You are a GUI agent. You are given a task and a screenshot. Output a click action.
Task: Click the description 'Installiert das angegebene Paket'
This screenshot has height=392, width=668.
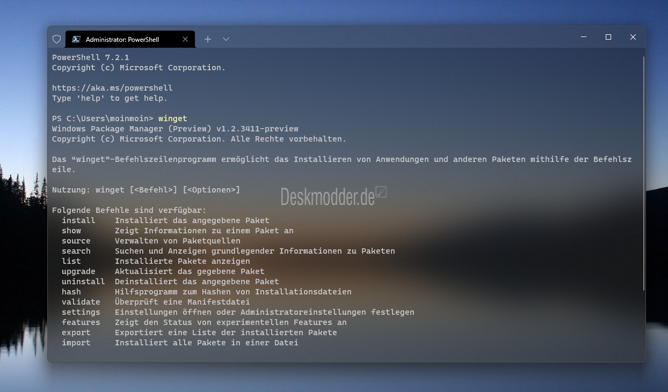192,220
